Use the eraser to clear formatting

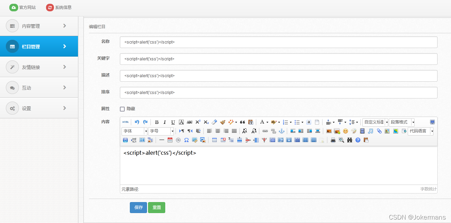click(x=214, y=122)
